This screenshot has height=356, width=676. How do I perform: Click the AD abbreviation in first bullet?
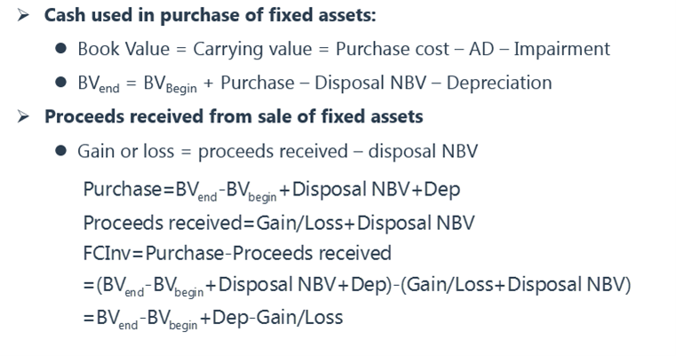coord(481,49)
